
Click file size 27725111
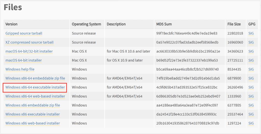tap(235, 60)
